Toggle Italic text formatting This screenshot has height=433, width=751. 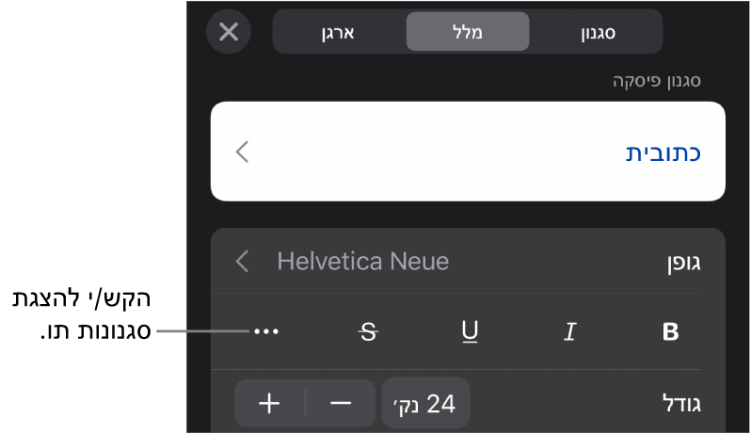click(x=568, y=332)
